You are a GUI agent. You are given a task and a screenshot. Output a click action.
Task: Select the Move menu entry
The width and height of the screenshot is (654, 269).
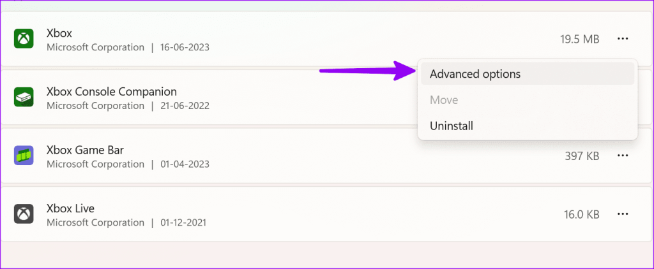tap(444, 100)
